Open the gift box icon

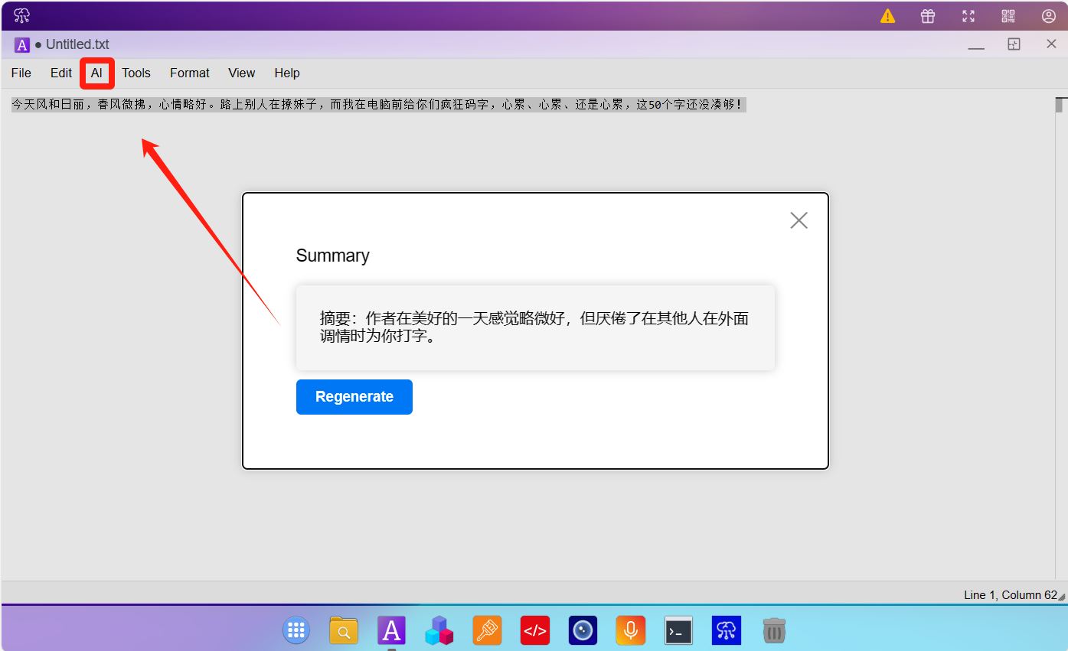click(x=928, y=16)
